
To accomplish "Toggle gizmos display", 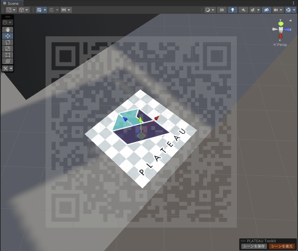I will (288, 10).
